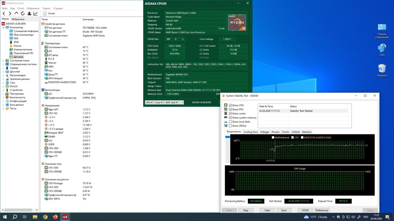Open the CPU core selector dropdown
The image size is (394, 221).
click(164, 102)
